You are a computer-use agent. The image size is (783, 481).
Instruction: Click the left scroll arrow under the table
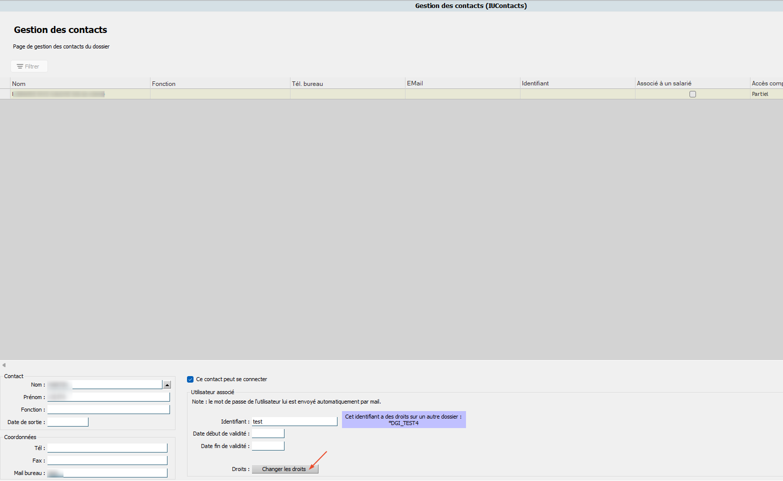coord(4,365)
